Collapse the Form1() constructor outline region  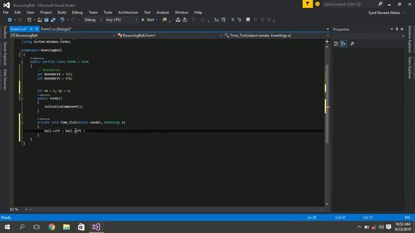pos(22,98)
